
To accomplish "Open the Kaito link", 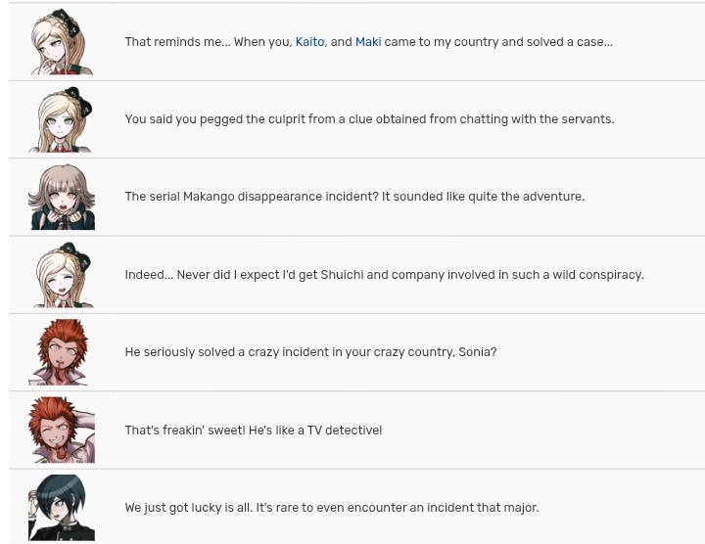I will [309, 42].
